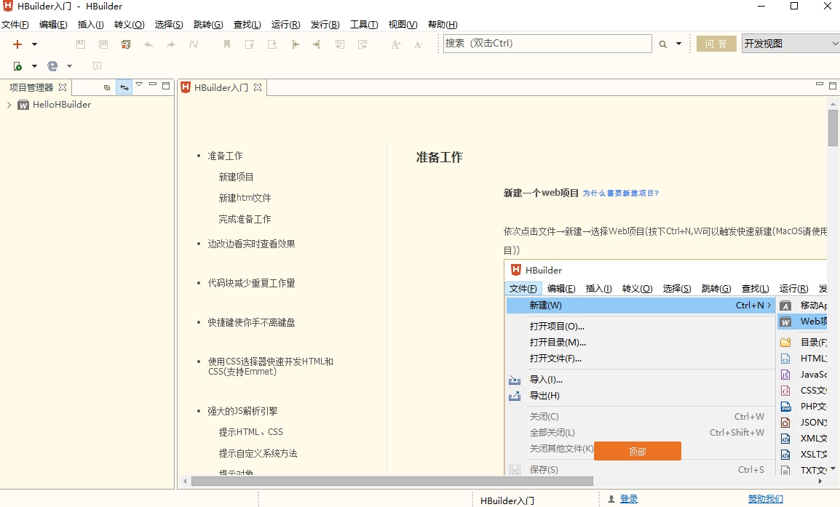Click the vertical scrollbar thumb of the page
This screenshot has width=840, height=507.
tap(833, 128)
